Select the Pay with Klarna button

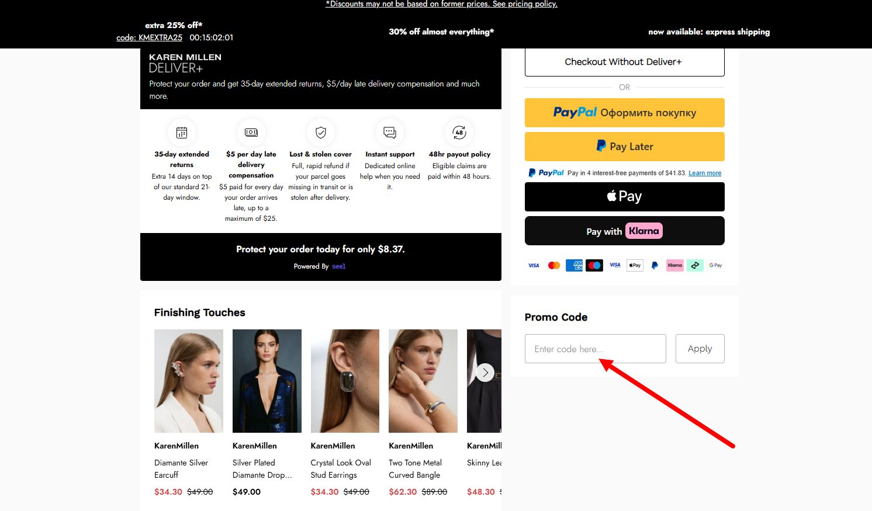[x=624, y=231]
